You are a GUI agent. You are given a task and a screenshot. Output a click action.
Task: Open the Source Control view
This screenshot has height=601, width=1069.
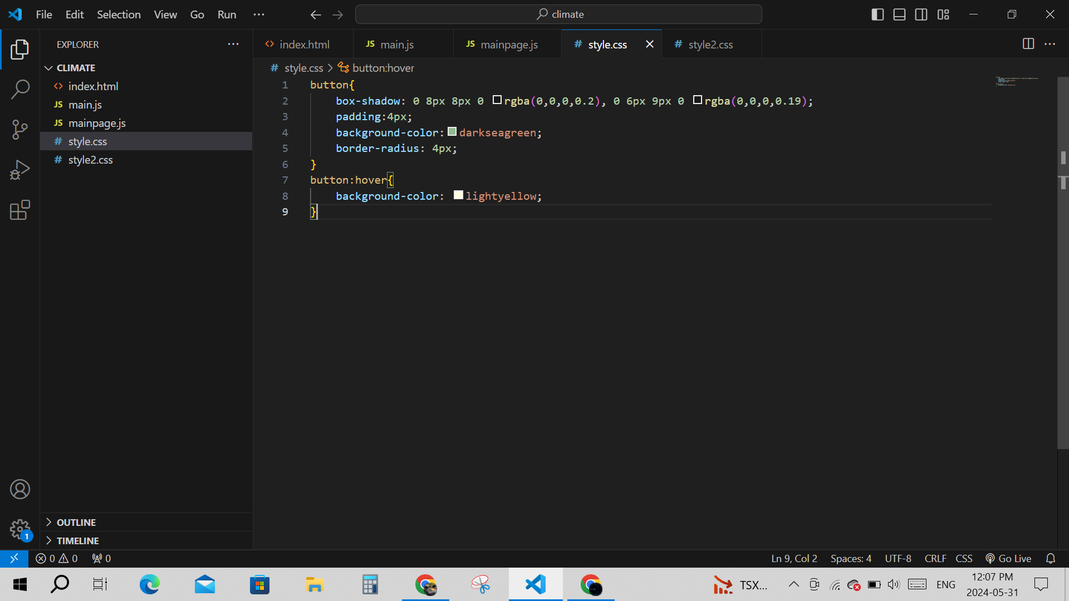coord(20,130)
